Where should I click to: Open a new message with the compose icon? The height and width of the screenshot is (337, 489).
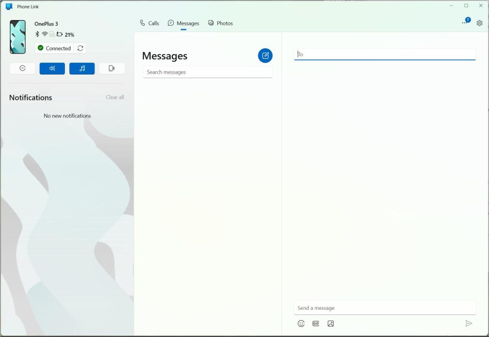pyautogui.click(x=266, y=55)
